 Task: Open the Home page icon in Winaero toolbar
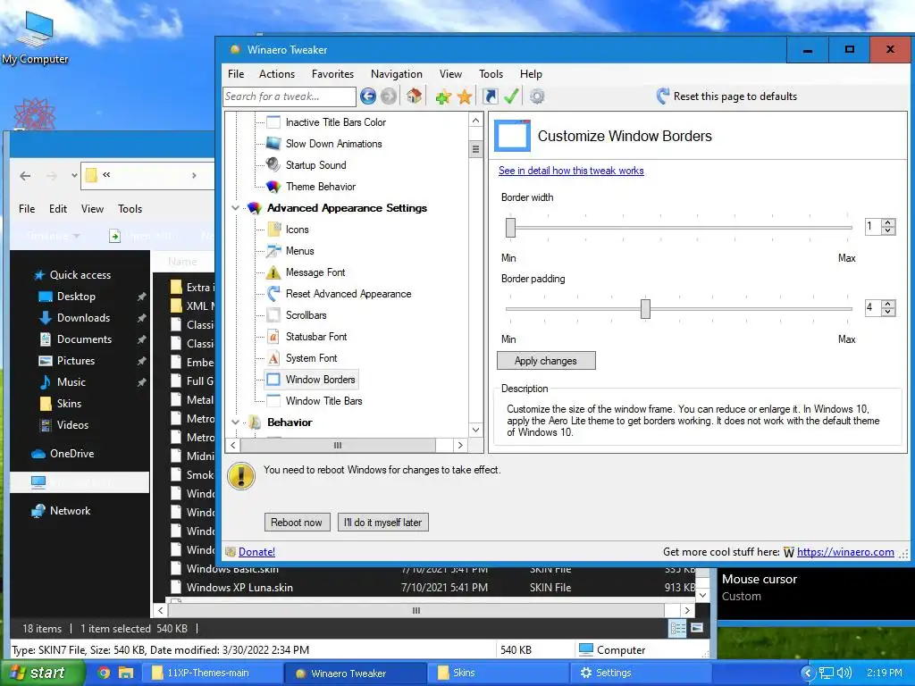click(x=415, y=96)
